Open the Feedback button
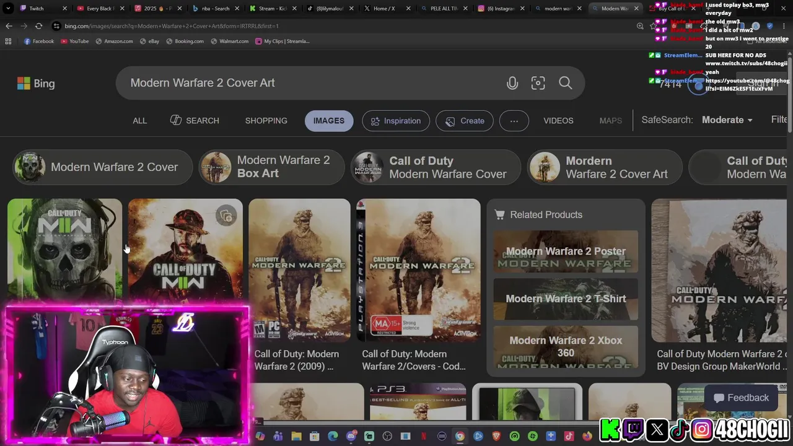Image resolution: width=793 pixels, height=446 pixels. [x=740, y=398]
